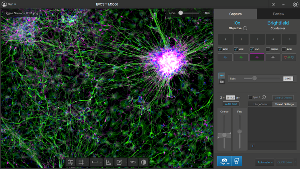Click the 123 cell count tool

[133, 162]
